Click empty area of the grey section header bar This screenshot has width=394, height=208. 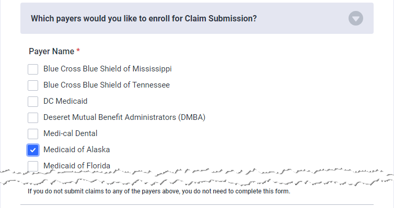coord(302,18)
